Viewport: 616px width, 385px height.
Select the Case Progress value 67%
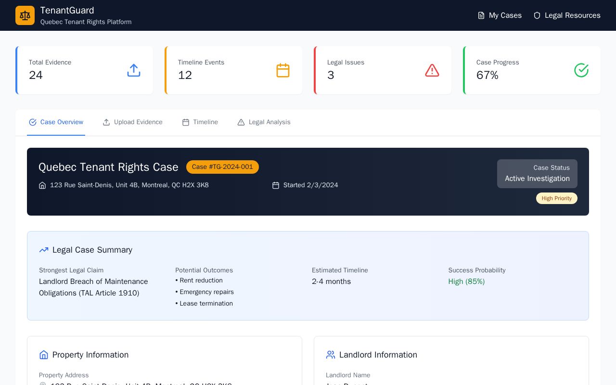(x=488, y=75)
